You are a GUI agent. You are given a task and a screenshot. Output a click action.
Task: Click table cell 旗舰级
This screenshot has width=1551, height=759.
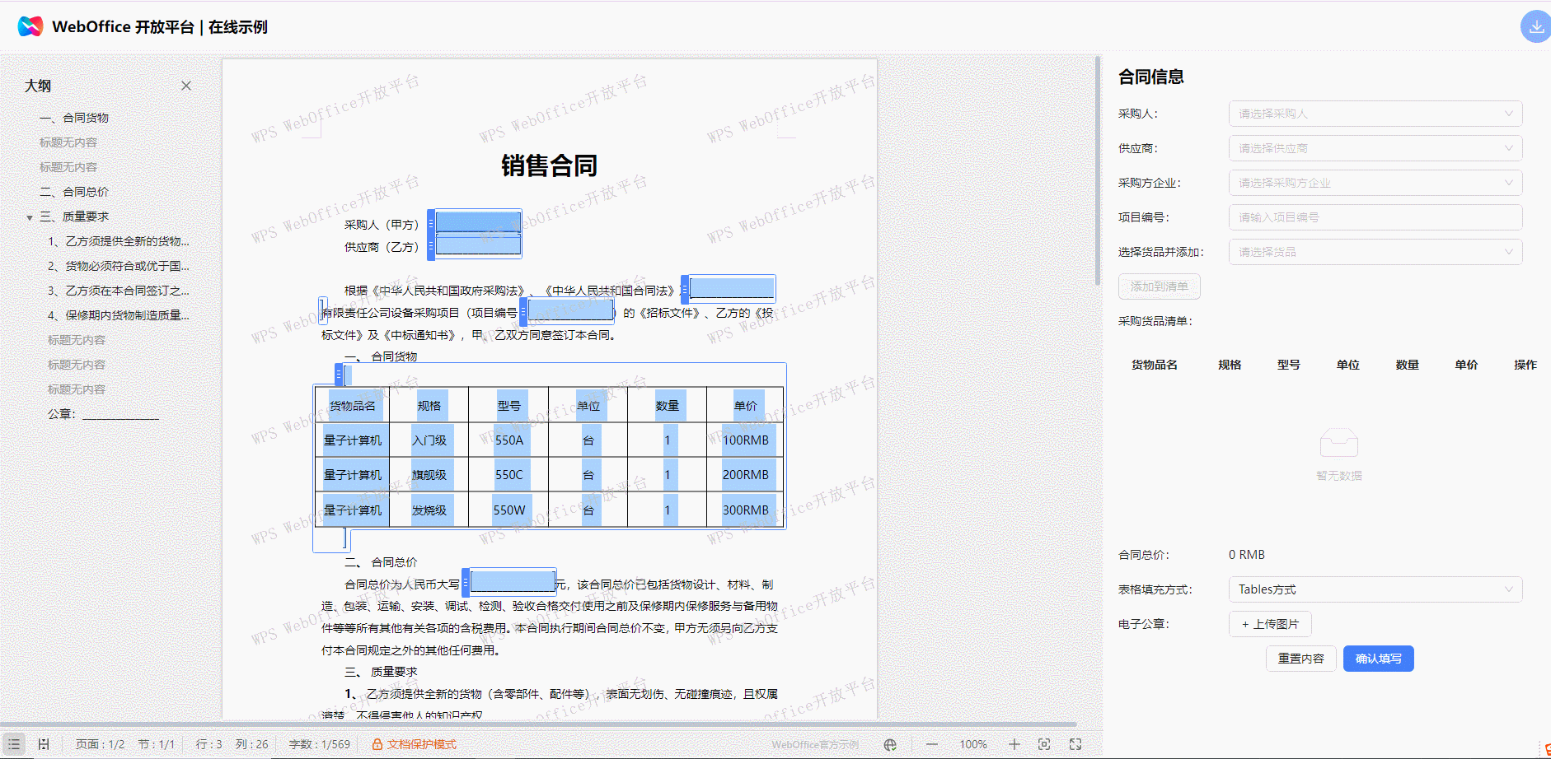pos(429,475)
